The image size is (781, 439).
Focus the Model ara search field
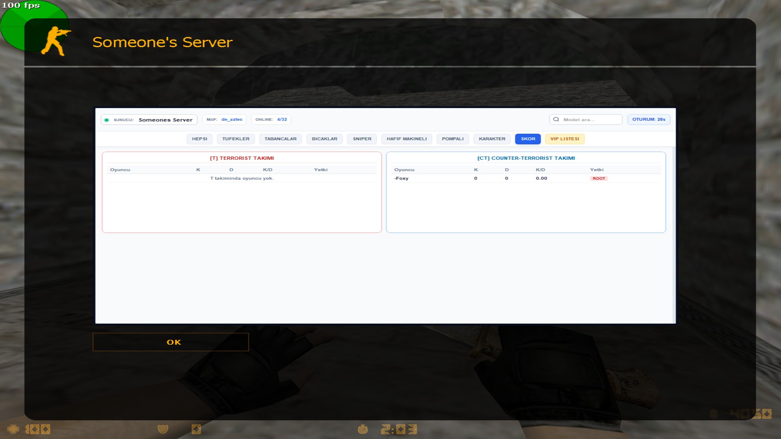pos(586,120)
